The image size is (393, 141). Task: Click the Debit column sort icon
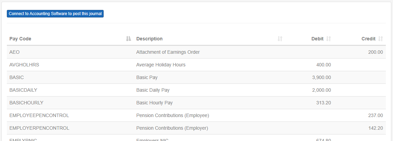[x=329, y=39]
